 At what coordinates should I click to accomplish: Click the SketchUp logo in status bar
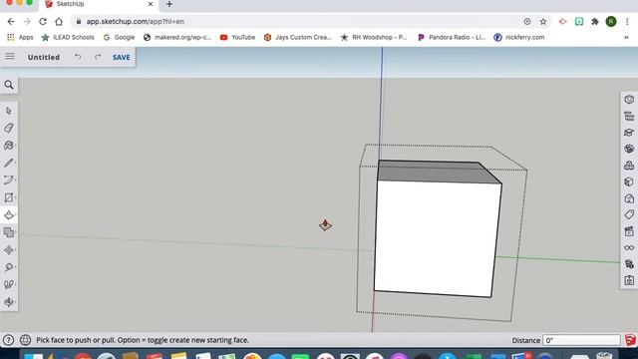click(630, 340)
